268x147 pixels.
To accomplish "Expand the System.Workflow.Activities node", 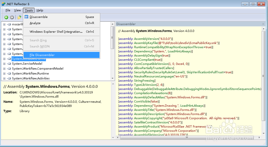I will [4, 78].
